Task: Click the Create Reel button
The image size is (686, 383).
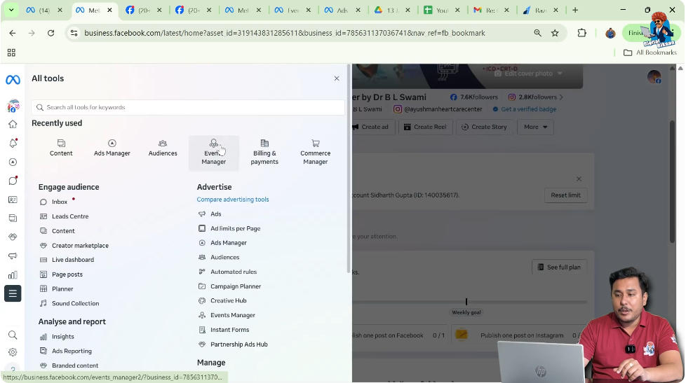Action: pyautogui.click(x=425, y=127)
